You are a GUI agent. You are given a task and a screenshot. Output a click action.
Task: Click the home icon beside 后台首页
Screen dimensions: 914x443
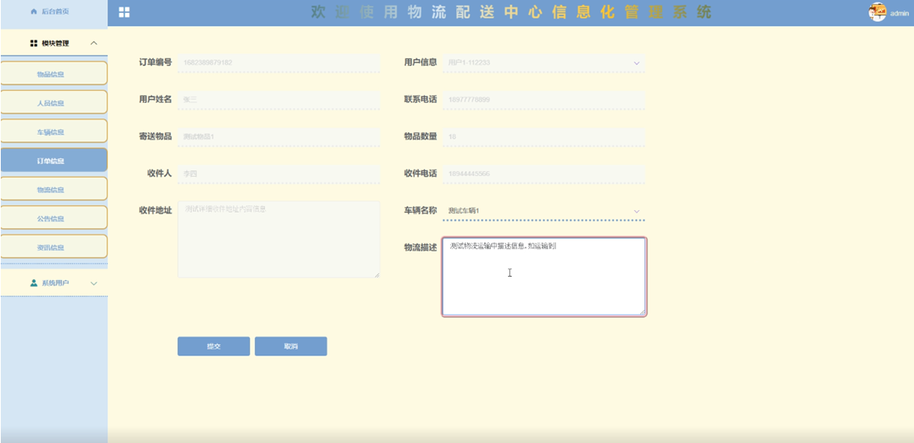pos(34,11)
